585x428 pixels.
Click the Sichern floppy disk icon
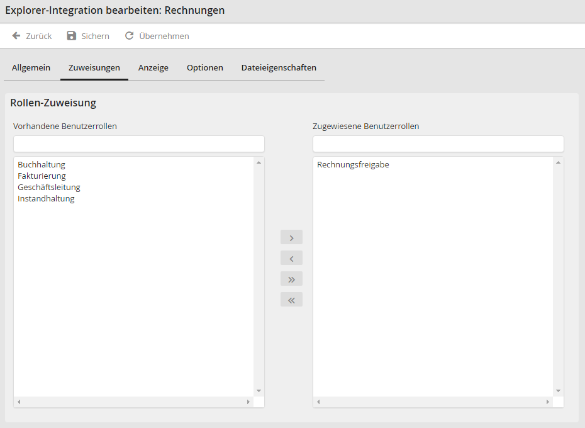72,36
